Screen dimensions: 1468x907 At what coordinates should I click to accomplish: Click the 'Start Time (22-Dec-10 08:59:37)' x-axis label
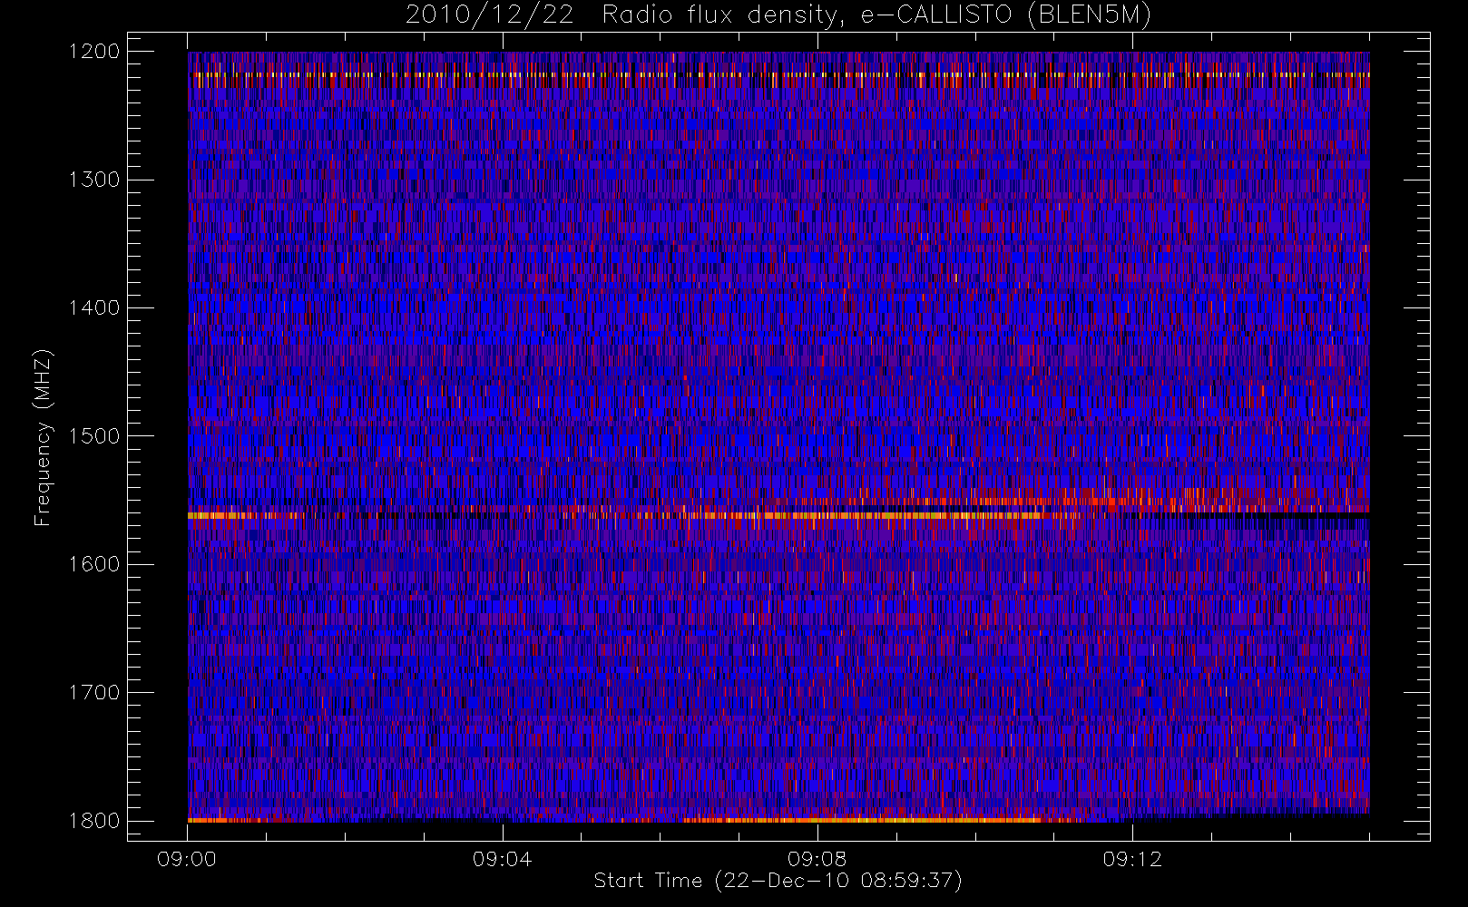coord(778,881)
